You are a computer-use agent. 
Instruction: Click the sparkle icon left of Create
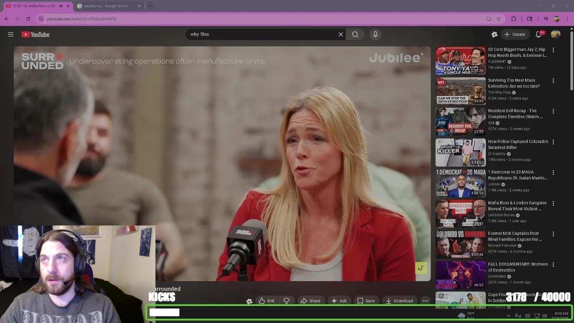pyautogui.click(x=494, y=35)
